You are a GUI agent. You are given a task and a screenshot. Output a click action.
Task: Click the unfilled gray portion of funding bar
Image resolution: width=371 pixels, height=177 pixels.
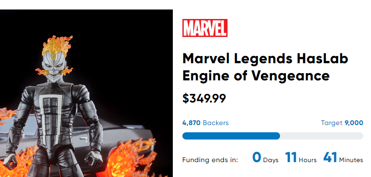pos(322,136)
